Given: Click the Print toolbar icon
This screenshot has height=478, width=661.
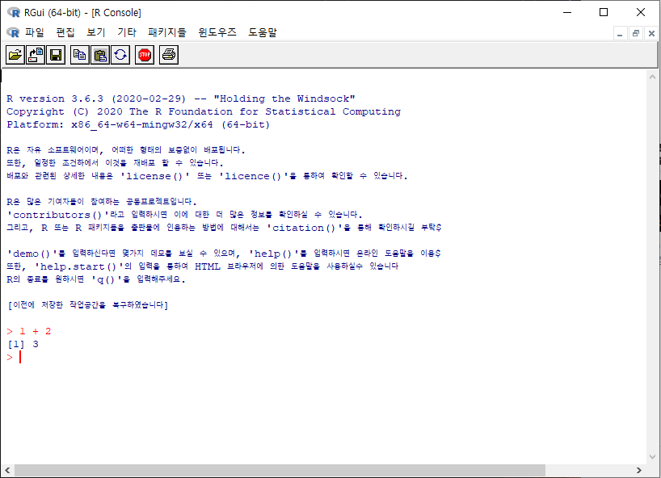Looking at the screenshot, I should [169, 55].
